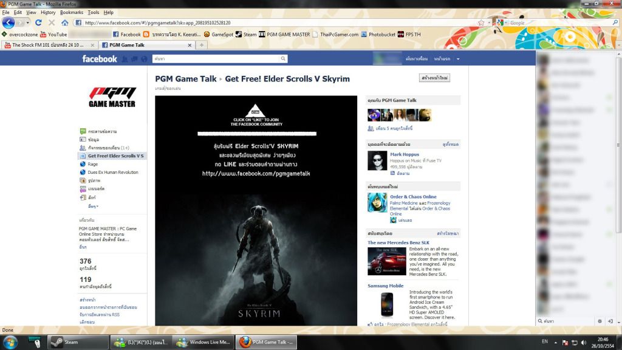Reload the page with the refresh icon

(38, 23)
